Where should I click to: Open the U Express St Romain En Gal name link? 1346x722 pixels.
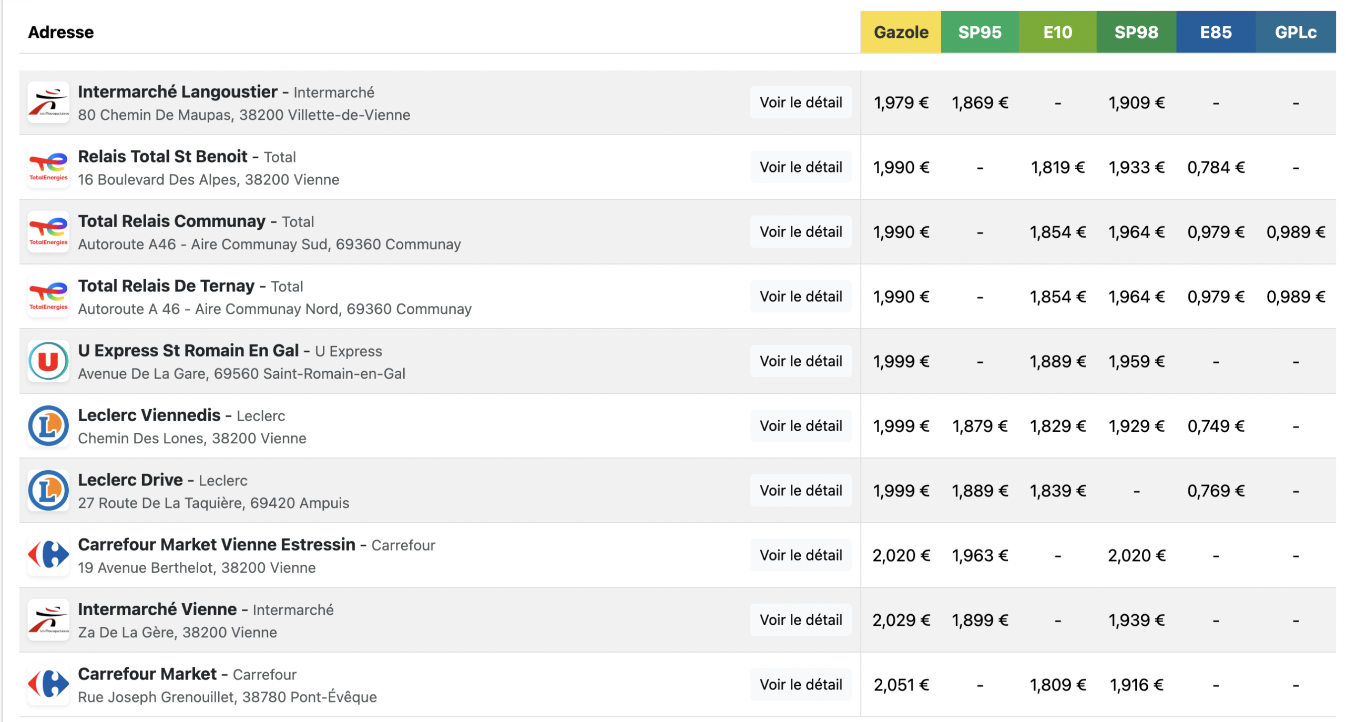coord(188,351)
